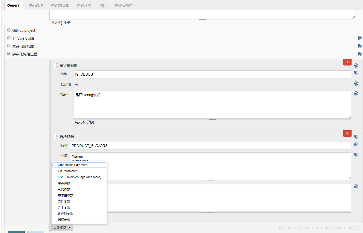Image resolution: width=363 pixels, height=233 pixels.
Task: Grab the drag handle of 布尔值参数
Action: point(56,65)
